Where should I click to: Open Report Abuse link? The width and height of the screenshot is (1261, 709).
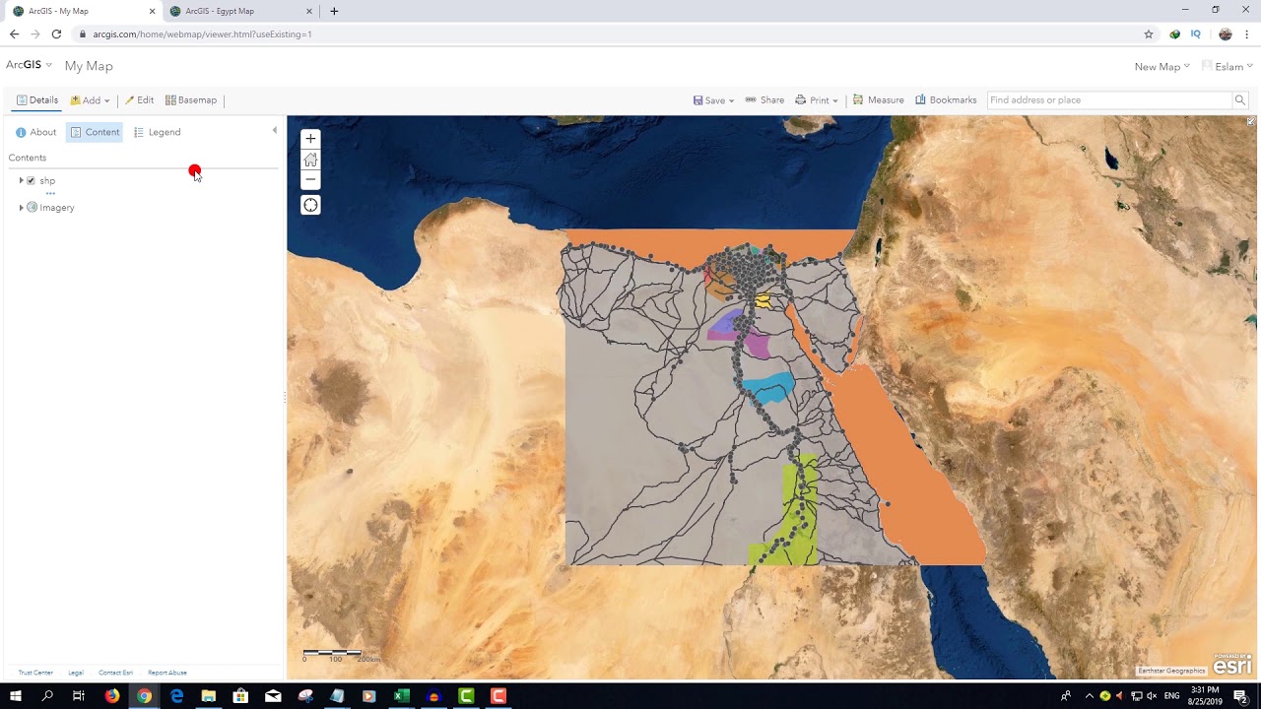167,673
